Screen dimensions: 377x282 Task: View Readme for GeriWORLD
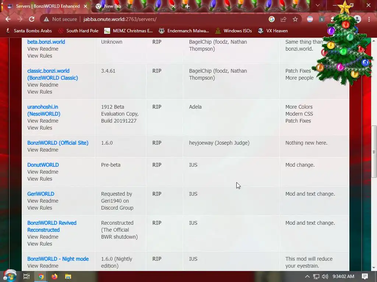coord(43,201)
